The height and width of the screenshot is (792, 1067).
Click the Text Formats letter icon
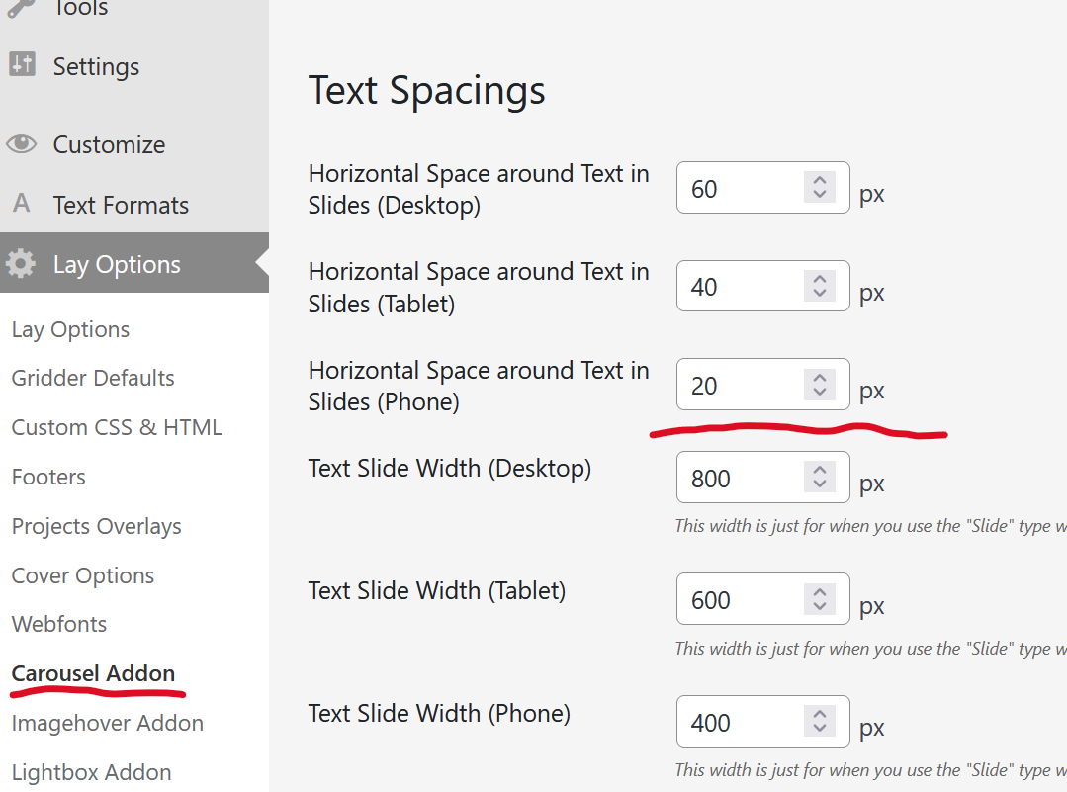coord(21,204)
